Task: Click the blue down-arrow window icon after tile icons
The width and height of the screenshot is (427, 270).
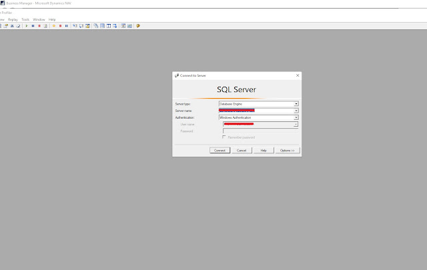Action: (115, 26)
